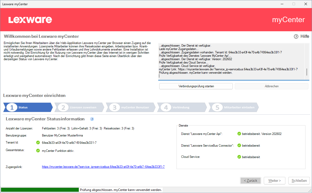The width and height of the screenshot is (312, 193).
Task: Click the Hilfe question mark icon
Action: point(296,36)
